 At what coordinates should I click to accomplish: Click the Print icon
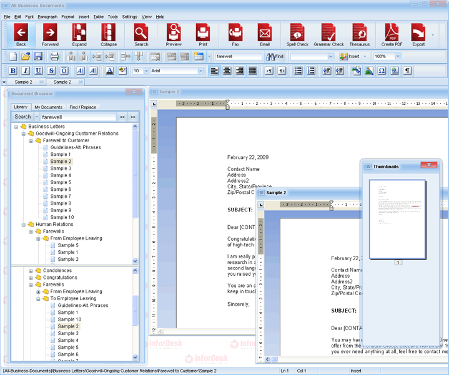203,35
